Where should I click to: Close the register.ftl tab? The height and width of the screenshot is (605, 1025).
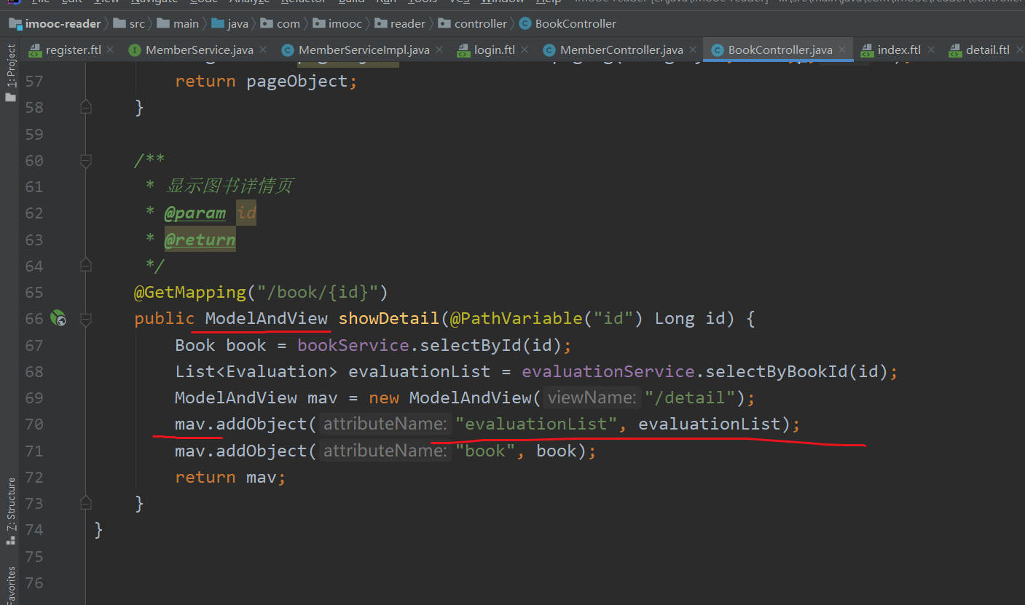pos(110,50)
